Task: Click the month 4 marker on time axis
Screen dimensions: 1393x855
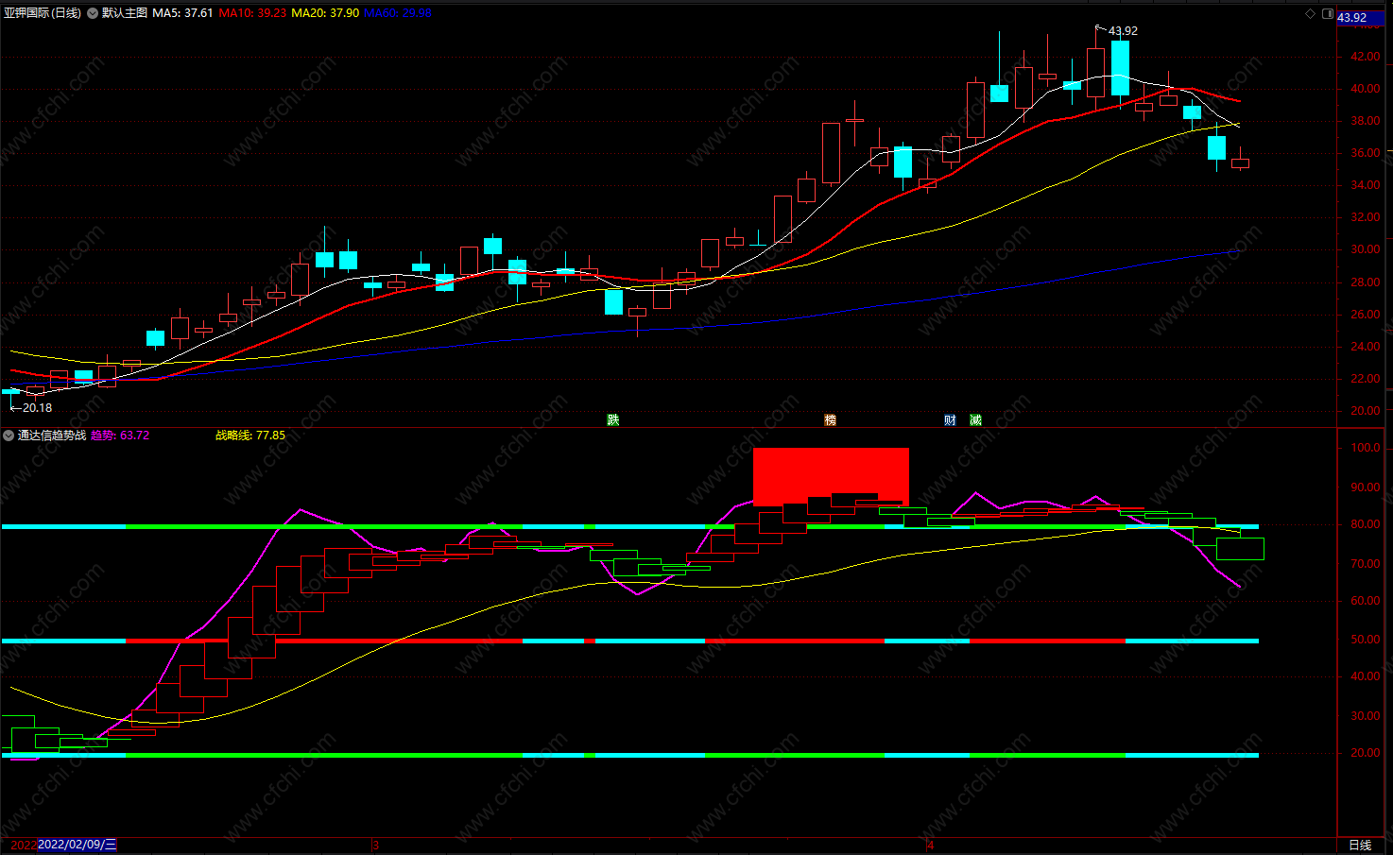Action: click(930, 846)
